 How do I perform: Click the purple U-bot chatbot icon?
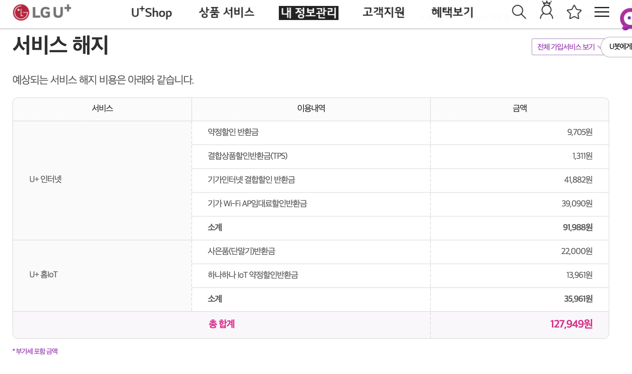click(627, 19)
